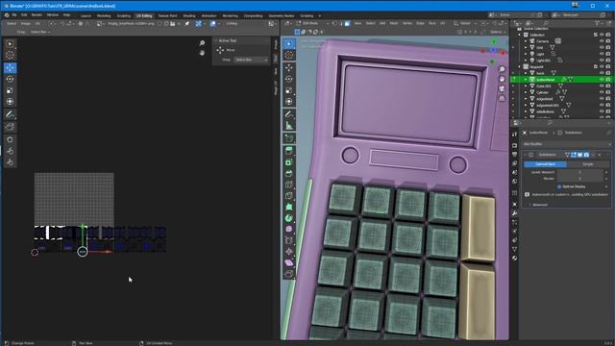Image resolution: width=615 pixels, height=346 pixels.
Task: Expand Cylinder in the outliner
Action: click(x=526, y=92)
